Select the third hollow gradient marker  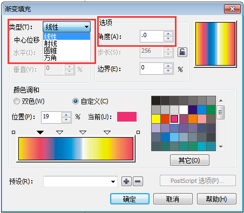tap(83, 132)
